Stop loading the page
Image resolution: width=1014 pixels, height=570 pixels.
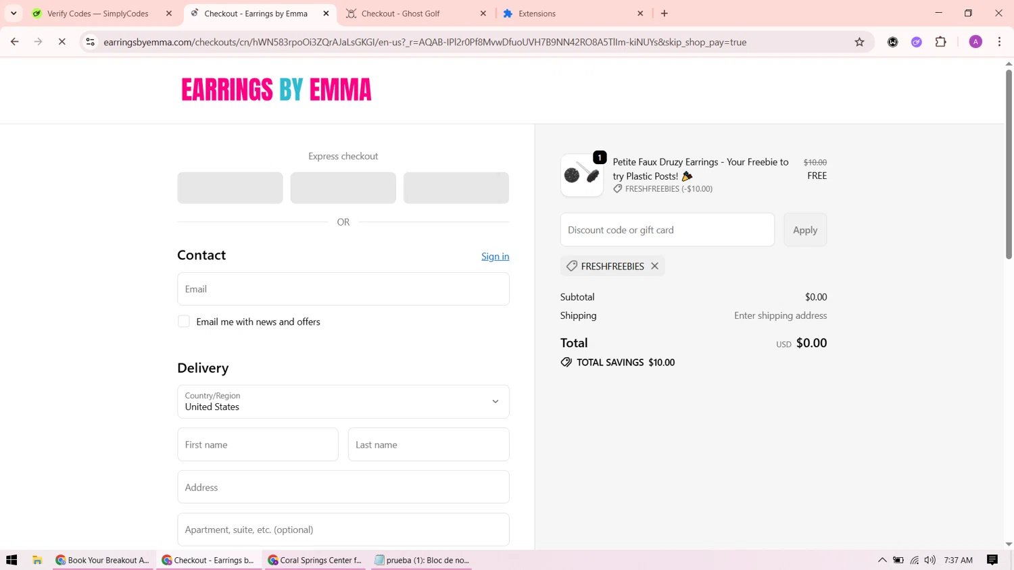(x=62, y=42)
